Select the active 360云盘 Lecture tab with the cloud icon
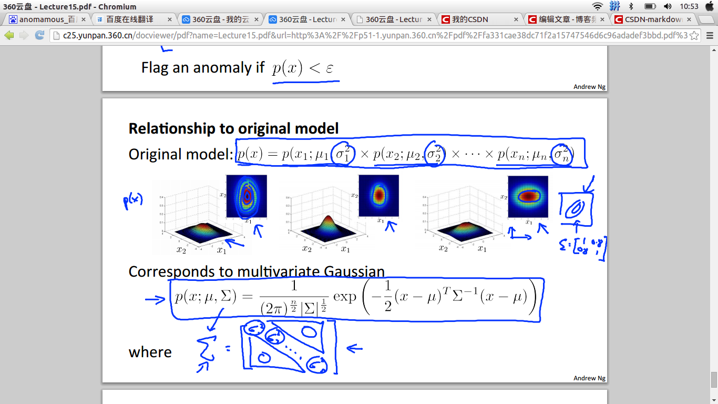 coord(307,19)
